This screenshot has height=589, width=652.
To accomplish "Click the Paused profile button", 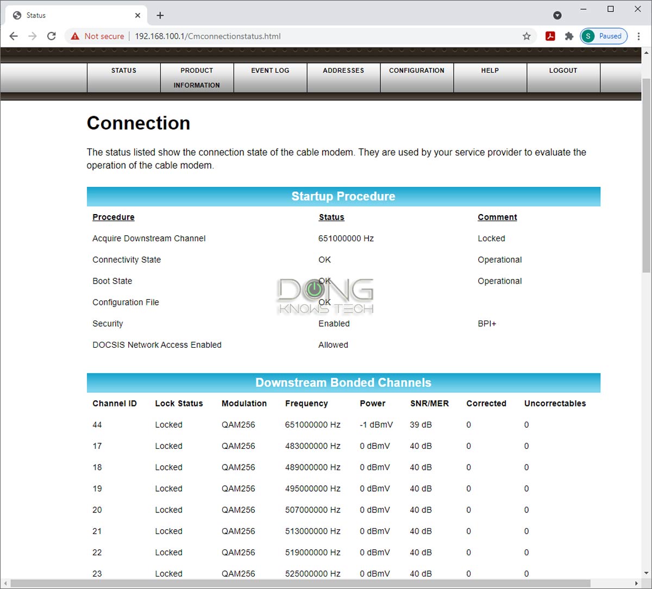I will pos(604,36).
